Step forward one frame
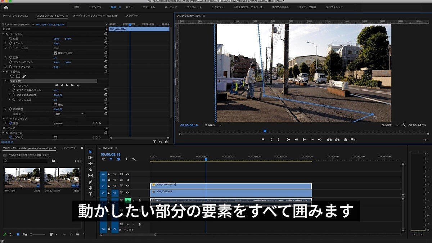This screenshot has width=432, height=243. [312, 139]
